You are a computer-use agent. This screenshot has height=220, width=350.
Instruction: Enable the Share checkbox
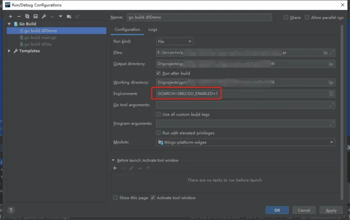[285, 17]
